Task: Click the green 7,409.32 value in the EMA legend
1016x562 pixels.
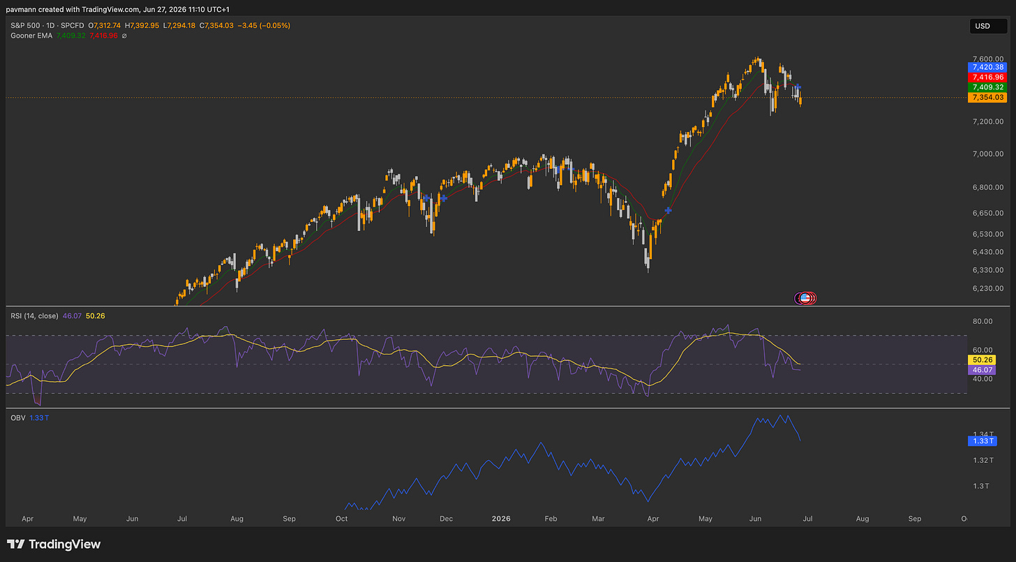Action: [73, 36]
